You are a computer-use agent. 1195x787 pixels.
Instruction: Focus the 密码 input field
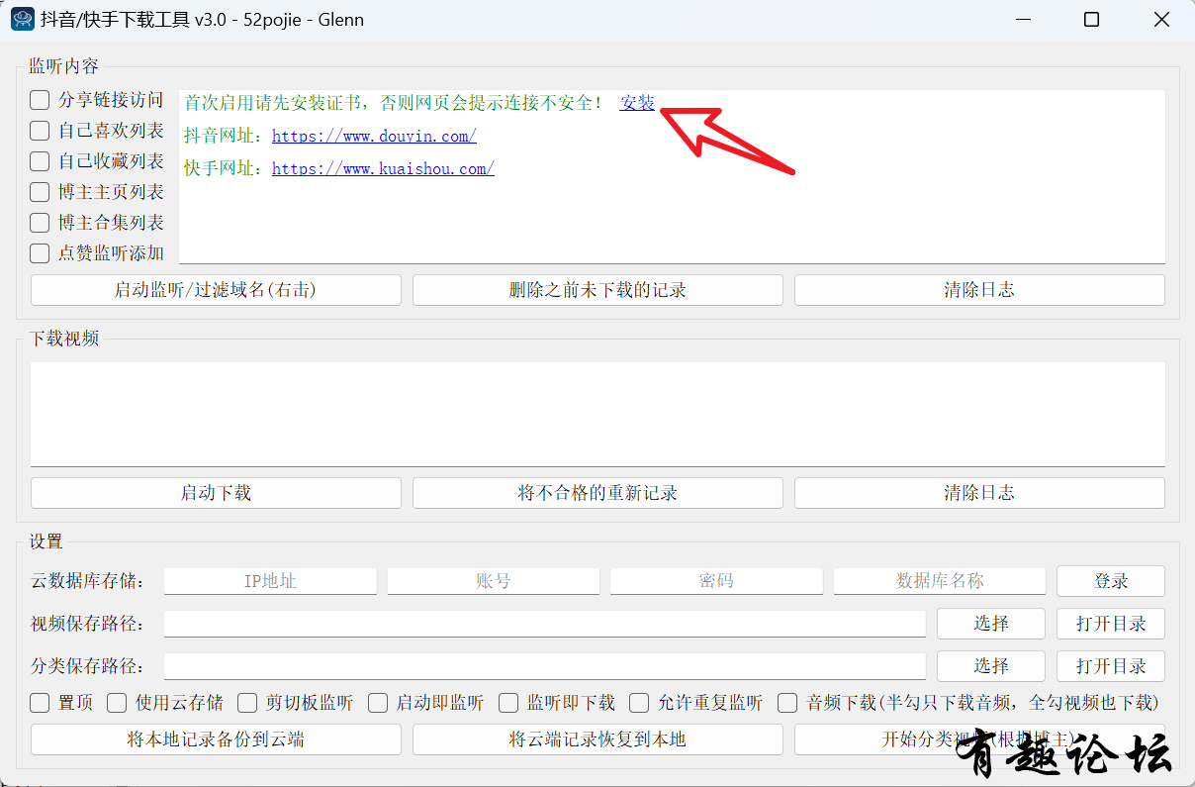[x=716, y=581]
